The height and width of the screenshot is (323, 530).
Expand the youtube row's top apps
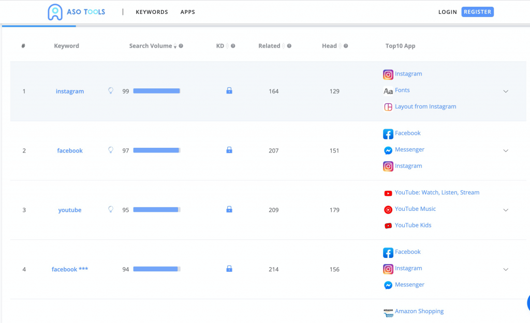(506, 210)
